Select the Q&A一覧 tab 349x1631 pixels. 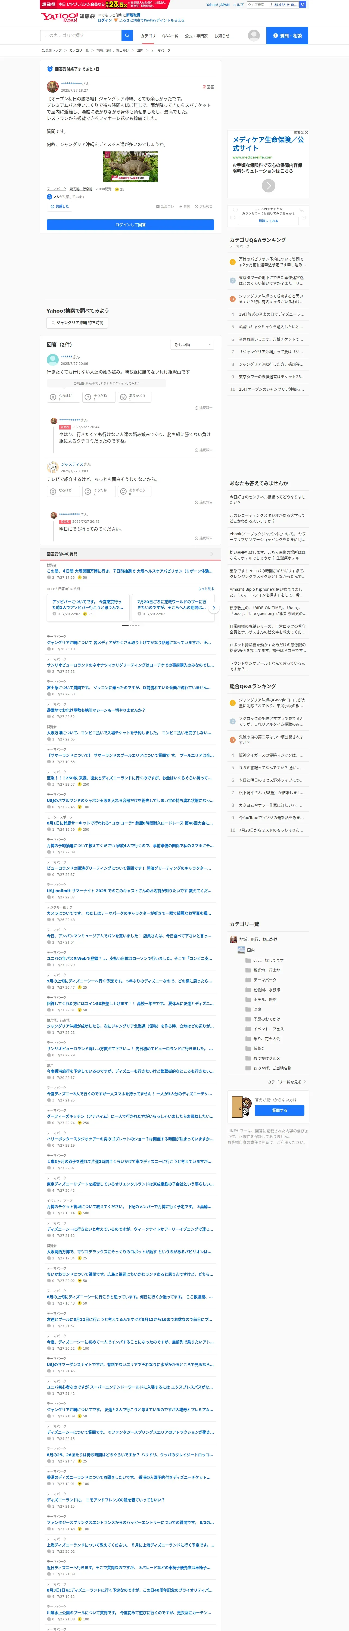pyautogui.click(x=170, y=36)
